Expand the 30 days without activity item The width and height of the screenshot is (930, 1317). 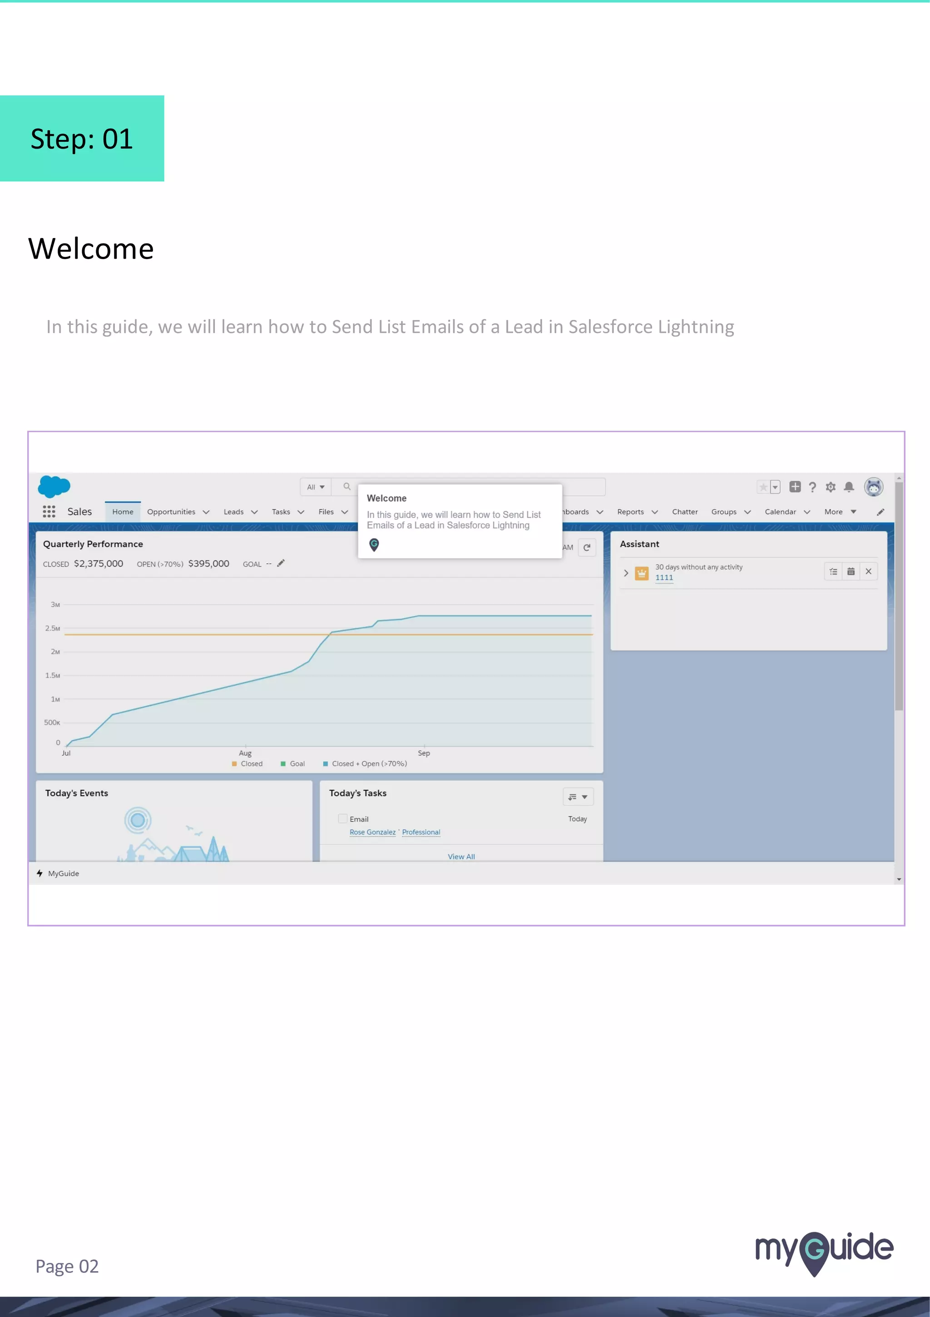pos(626,573)
